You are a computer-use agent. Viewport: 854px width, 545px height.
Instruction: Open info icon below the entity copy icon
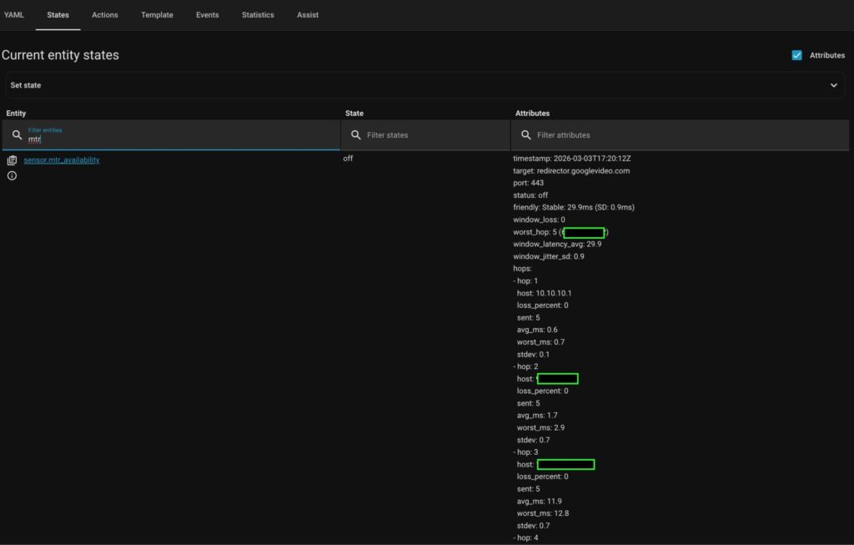click(12, 176)
